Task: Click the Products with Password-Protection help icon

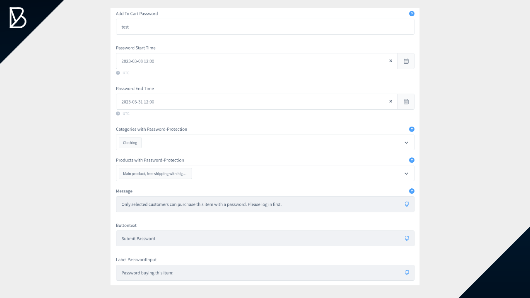Action: pyautogui.click(x=412, y=160)
